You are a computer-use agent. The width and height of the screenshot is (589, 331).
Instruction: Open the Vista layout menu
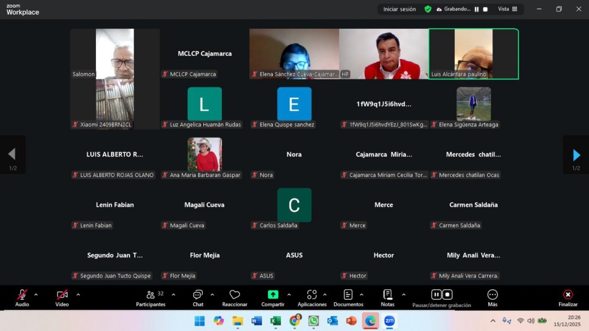pyautogui.click(x=507, y=9)
